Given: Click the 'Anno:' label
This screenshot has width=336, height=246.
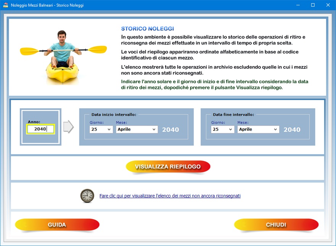Looking at the screenshot, I should 34,121.
